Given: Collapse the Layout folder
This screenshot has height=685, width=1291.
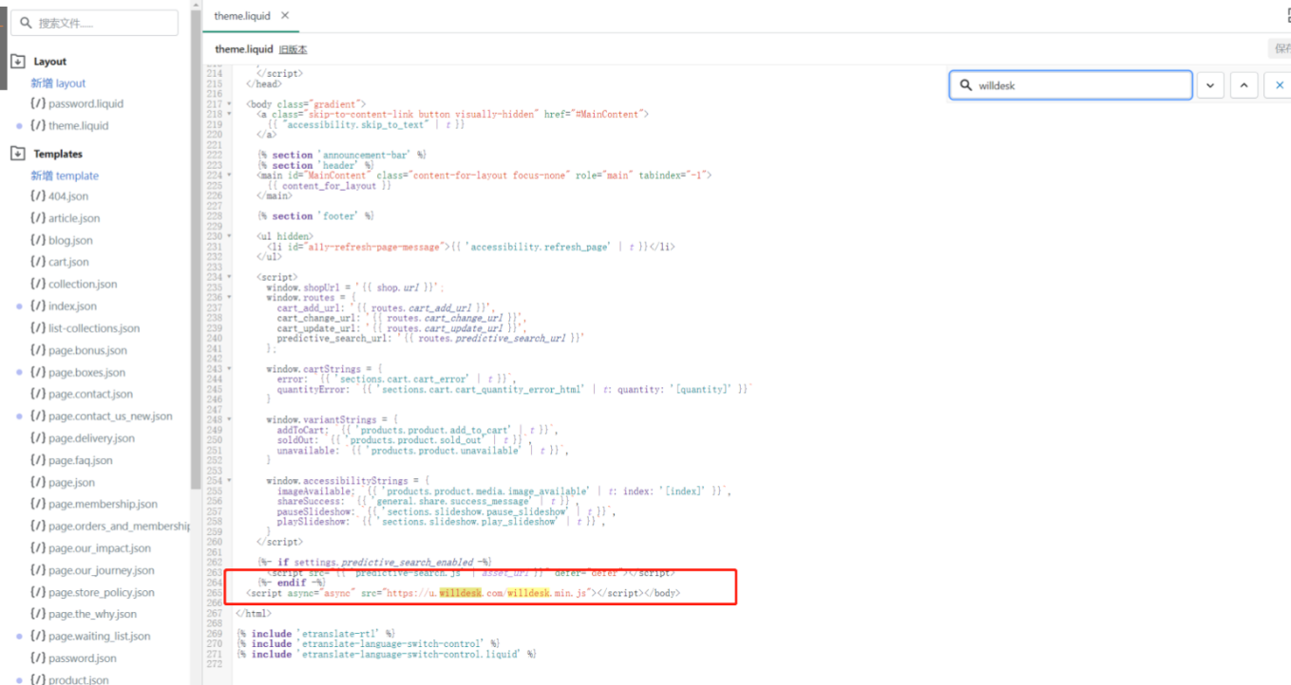Looking at the screenshot, I should [17, 61].
